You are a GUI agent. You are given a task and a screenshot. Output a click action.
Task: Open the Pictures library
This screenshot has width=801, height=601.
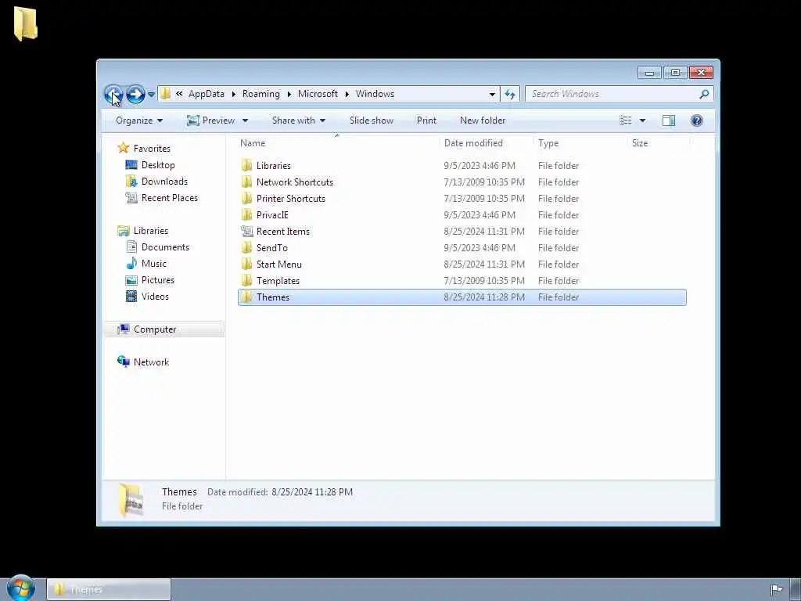pyautogui.click(x=157, y=280)
